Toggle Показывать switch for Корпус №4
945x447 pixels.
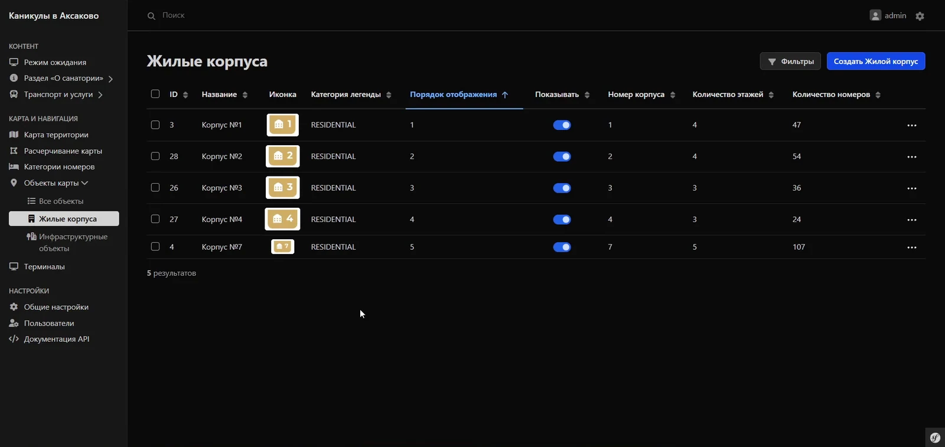click(562, 219)
